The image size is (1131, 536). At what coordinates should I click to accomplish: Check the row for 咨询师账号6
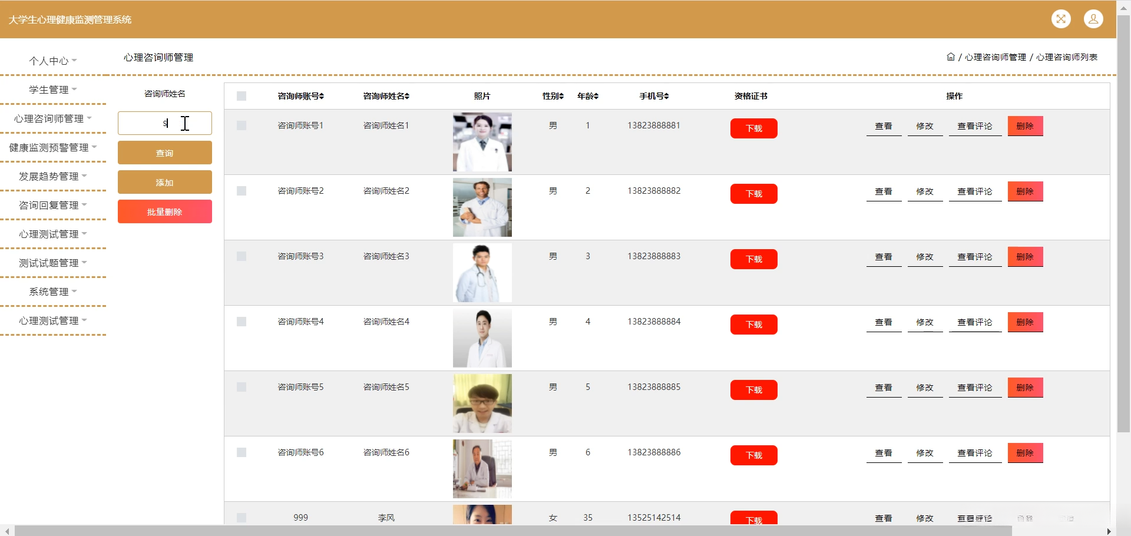coord(242,452)
